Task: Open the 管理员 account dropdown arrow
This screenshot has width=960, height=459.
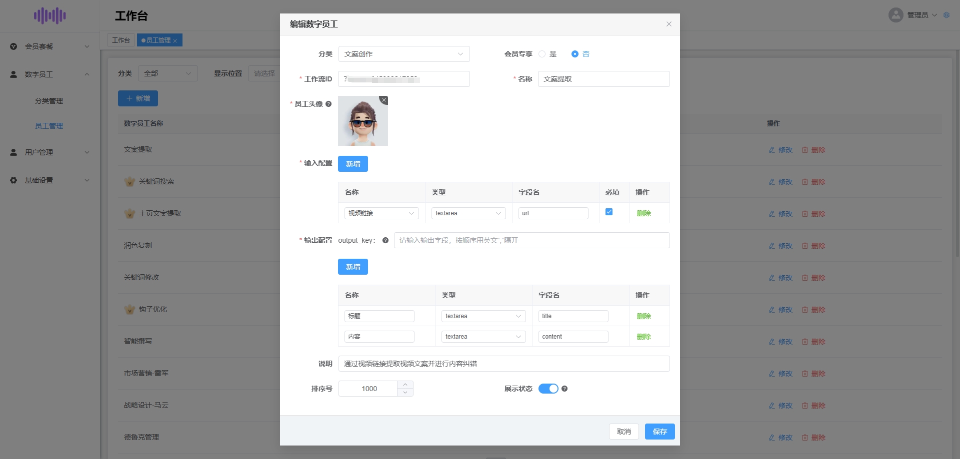Action: [x=934, y=15]
